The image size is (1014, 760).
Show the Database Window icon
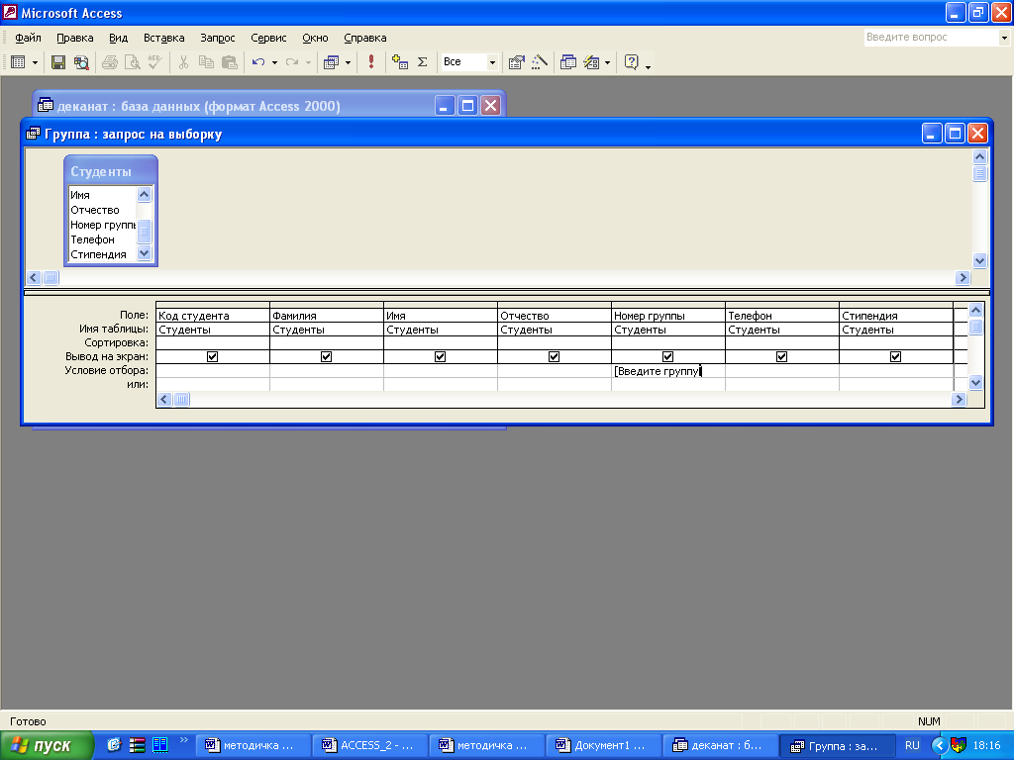coord(568,62)
